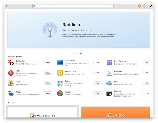Buy Darkbar via the $2.00 button
The height and width of the screenshot is (123, 158).
[x=146, y=93]
